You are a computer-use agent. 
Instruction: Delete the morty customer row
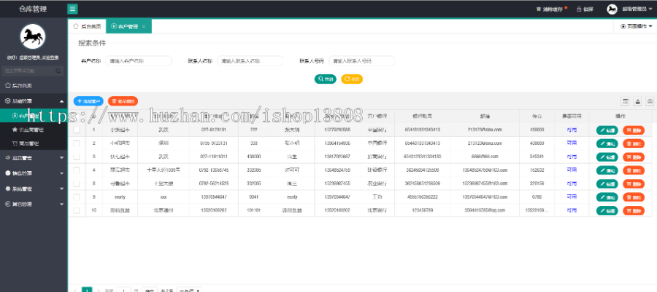coord(634,197)
